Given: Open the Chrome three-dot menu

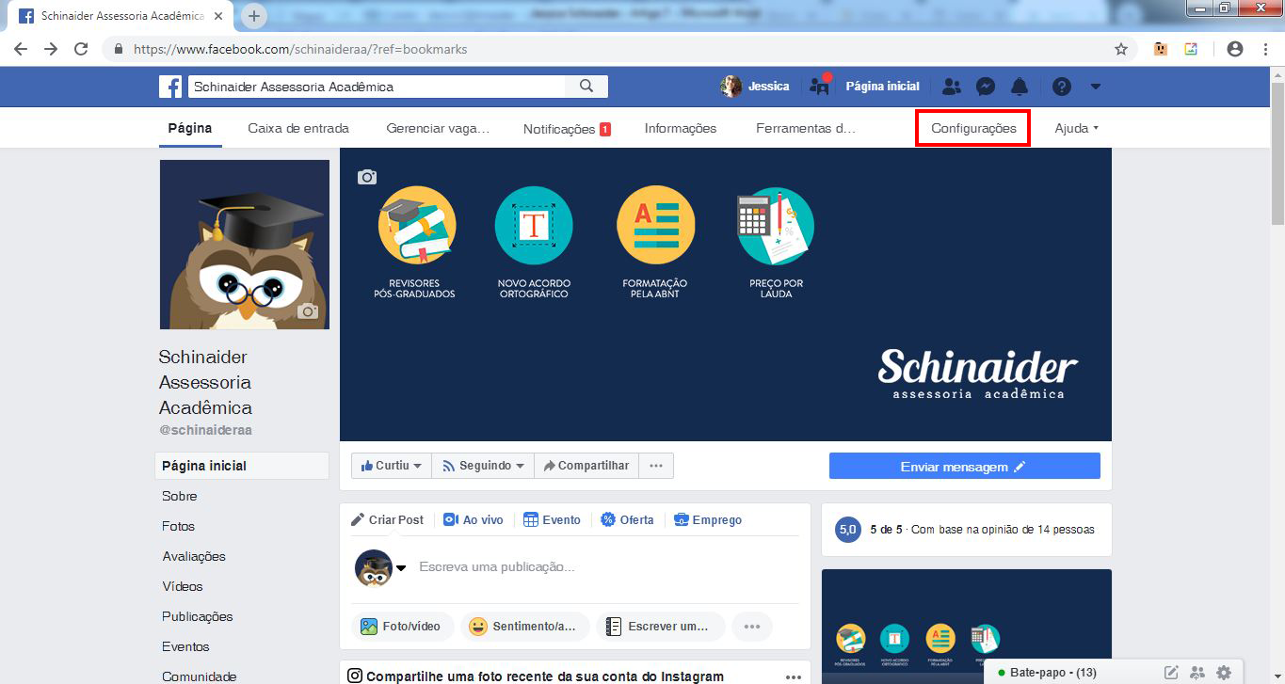Looking at the screenshot, I should (x=1263, y=49).
